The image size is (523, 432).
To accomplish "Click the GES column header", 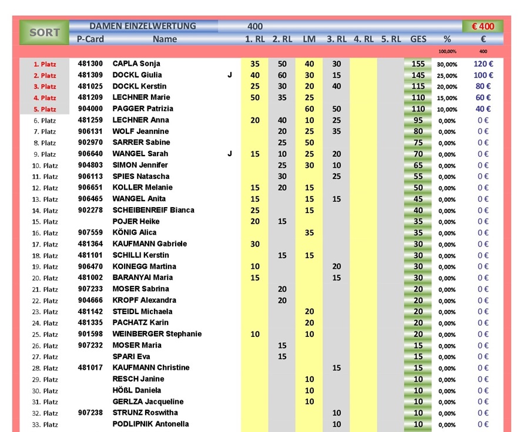I will [x=418, y=39].
